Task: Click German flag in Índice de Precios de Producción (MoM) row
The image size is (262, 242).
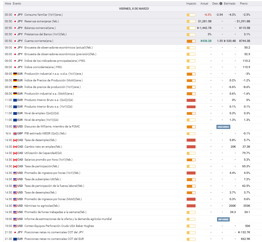Action: pos(15,80)
